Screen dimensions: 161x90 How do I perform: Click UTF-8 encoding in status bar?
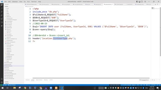click(x=138, y=85)
